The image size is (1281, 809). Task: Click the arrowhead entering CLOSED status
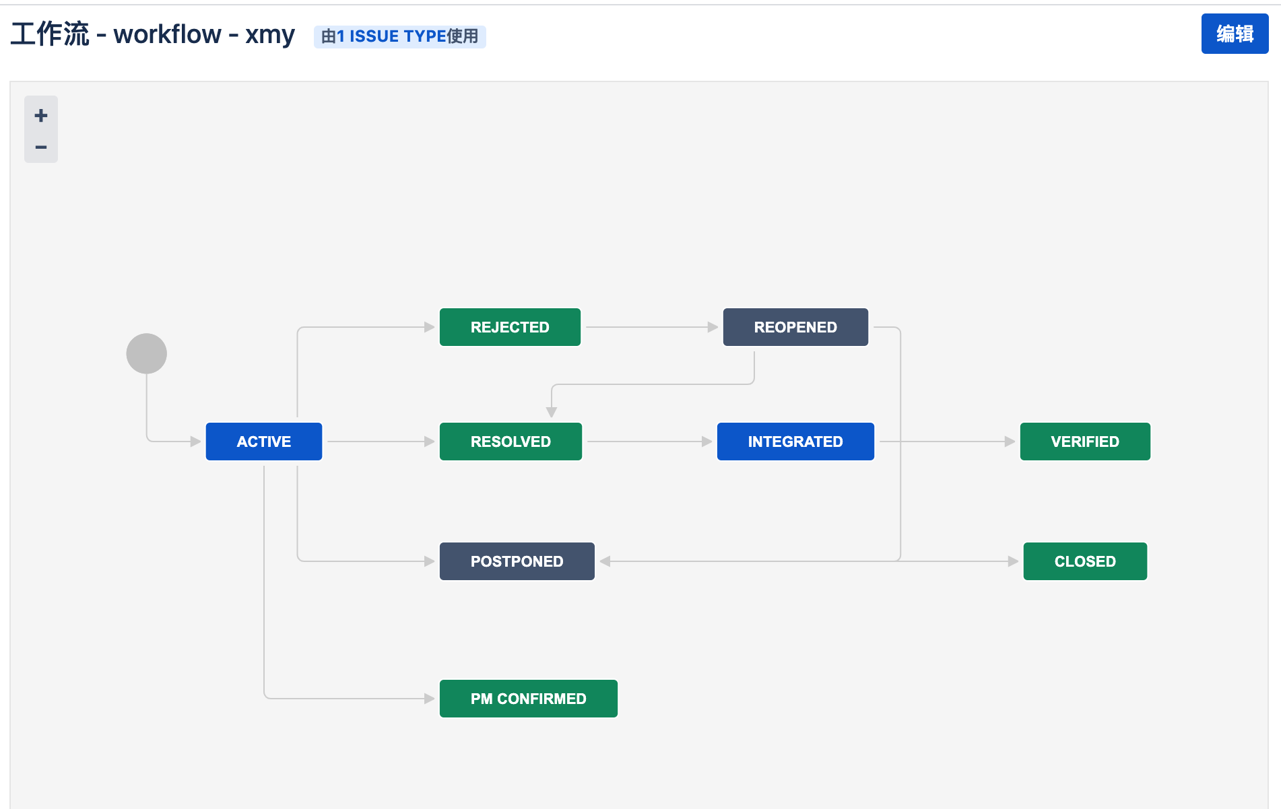1013,561
